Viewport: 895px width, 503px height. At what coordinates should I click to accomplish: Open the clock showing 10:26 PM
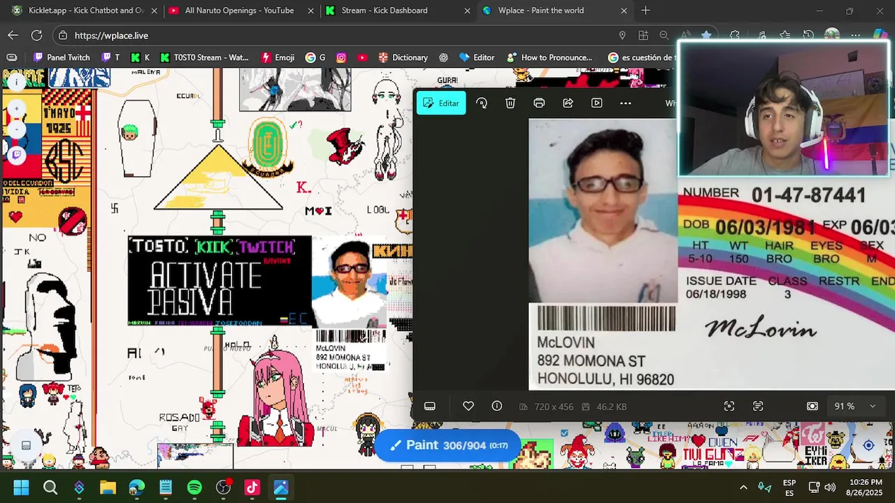866,488
